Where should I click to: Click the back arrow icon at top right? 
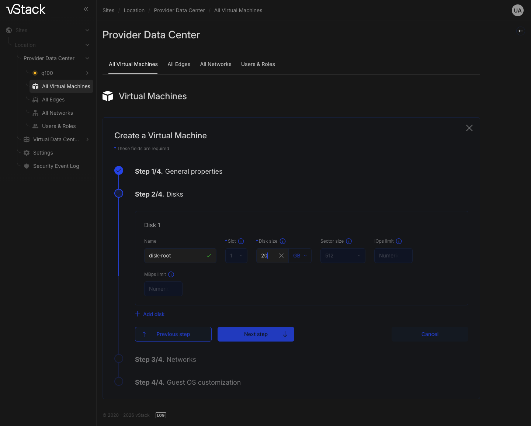[x=521, y=31]
